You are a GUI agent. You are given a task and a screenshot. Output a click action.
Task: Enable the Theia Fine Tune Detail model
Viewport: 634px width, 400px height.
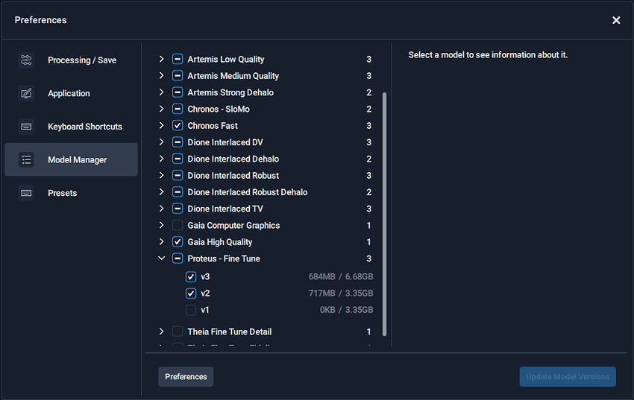(178, 331)
